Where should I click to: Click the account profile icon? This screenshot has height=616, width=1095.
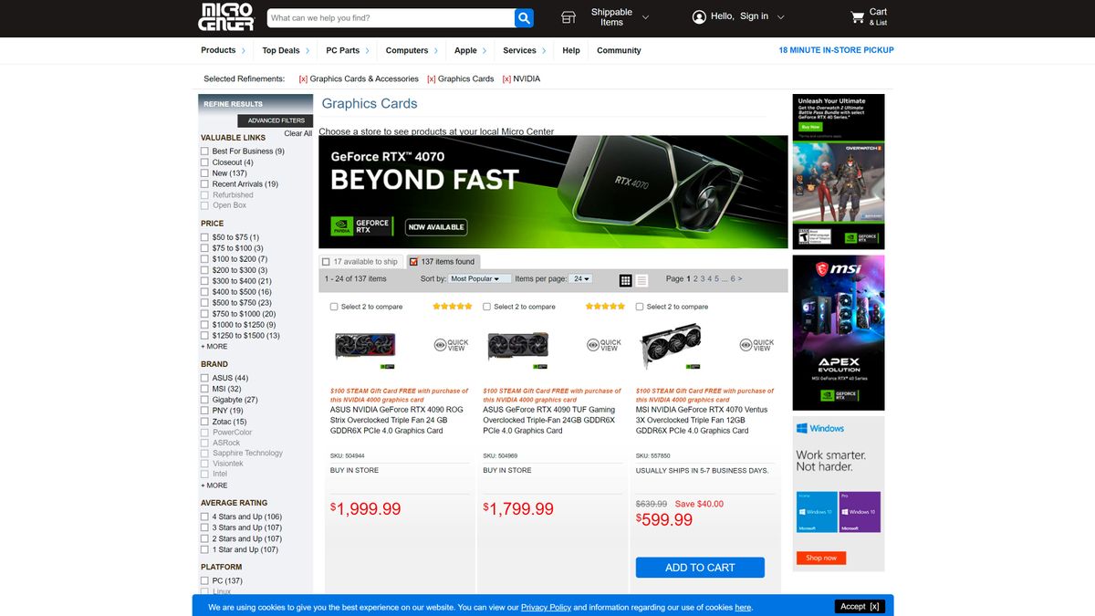pos(698,16)
